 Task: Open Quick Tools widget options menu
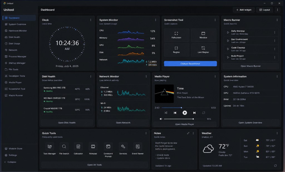(x=146, y=133)
